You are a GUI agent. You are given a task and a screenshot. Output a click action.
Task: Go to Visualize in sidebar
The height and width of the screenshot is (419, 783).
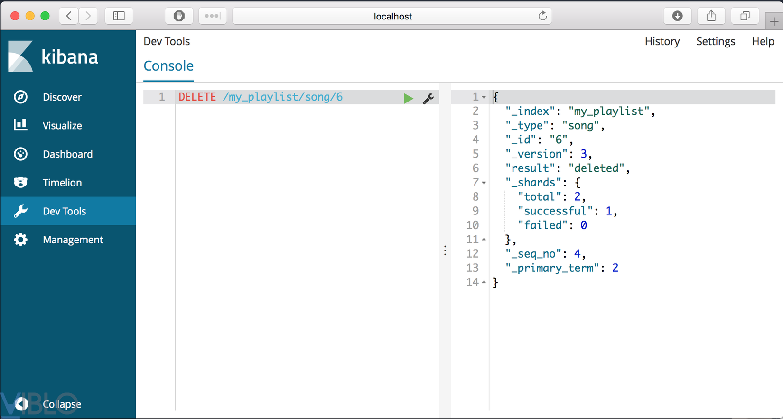click(x=62, y=125)
